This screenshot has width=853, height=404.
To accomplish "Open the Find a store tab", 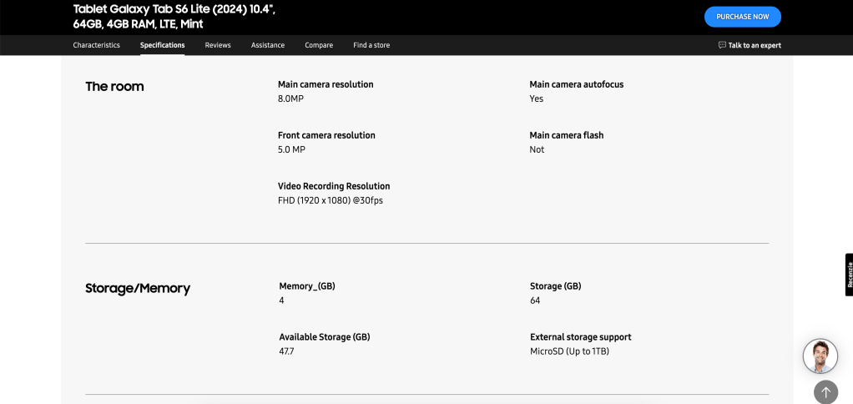I will [x=371, y=45].
